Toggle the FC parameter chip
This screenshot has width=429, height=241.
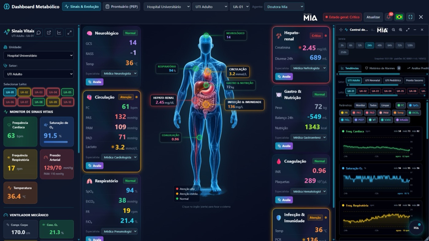[401, 105]
